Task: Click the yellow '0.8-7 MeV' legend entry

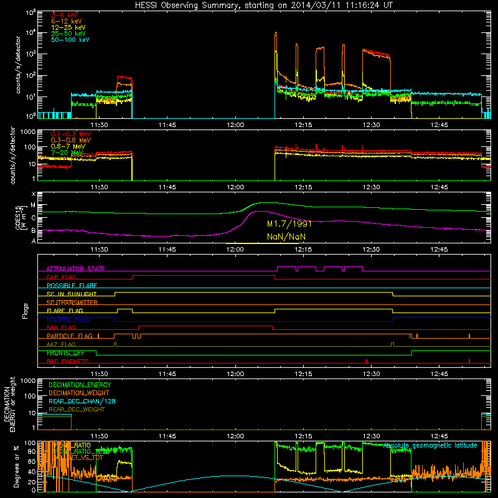Action: pyautogui.click(x=68, y=146)
